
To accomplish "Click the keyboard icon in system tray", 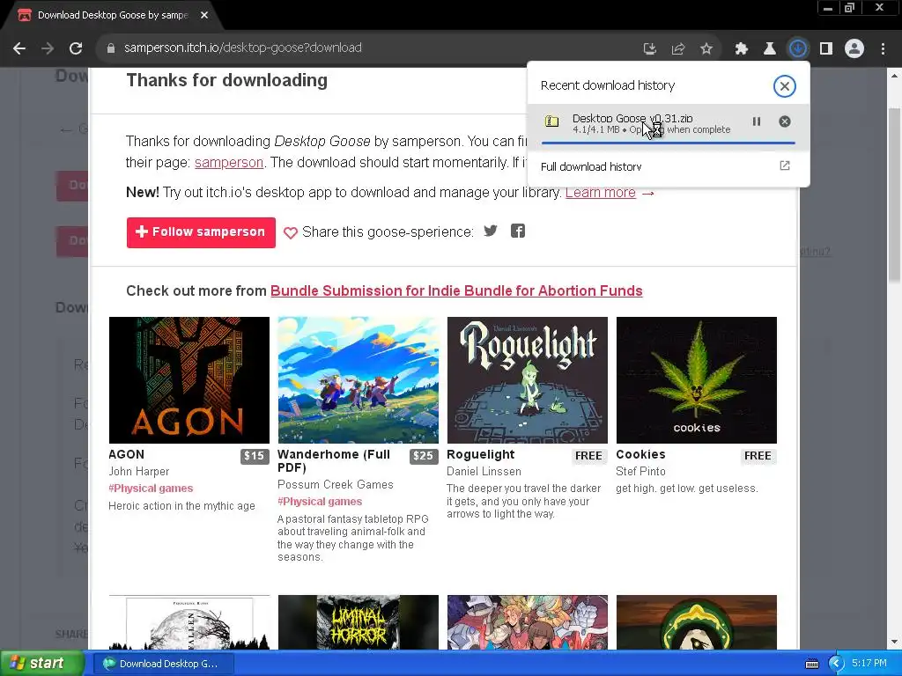I will [x=811, y=664].
